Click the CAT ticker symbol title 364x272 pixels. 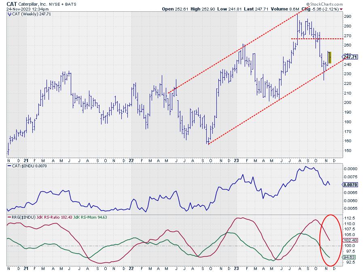point(12,3)
